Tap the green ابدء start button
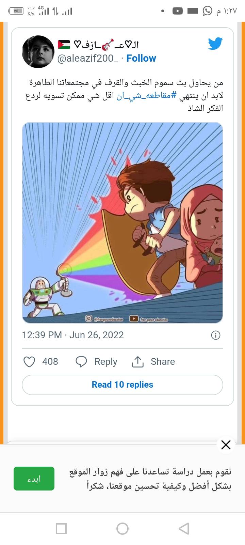Screen dimensions: 245x545 click(x=34, y=479)
